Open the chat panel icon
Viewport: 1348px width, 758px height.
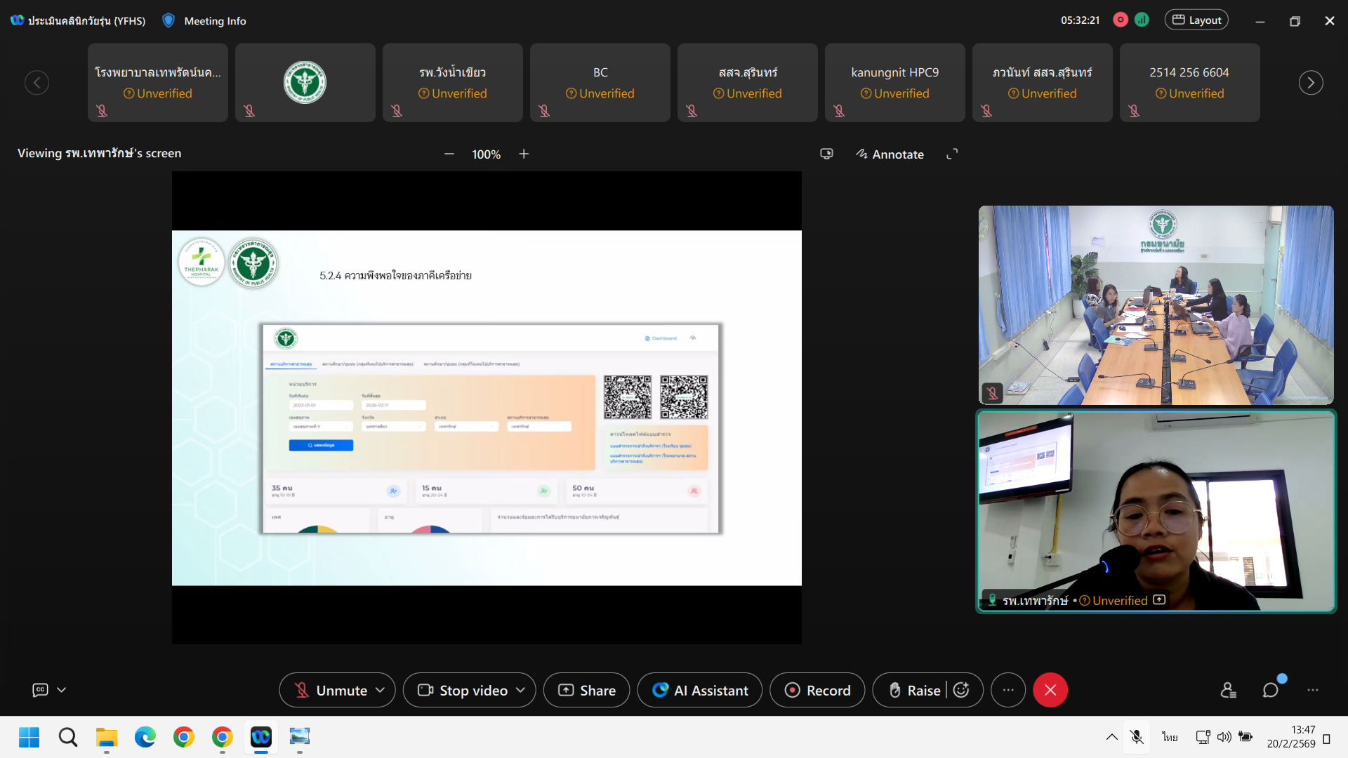pyautogui.click(x=1270, y=691)
